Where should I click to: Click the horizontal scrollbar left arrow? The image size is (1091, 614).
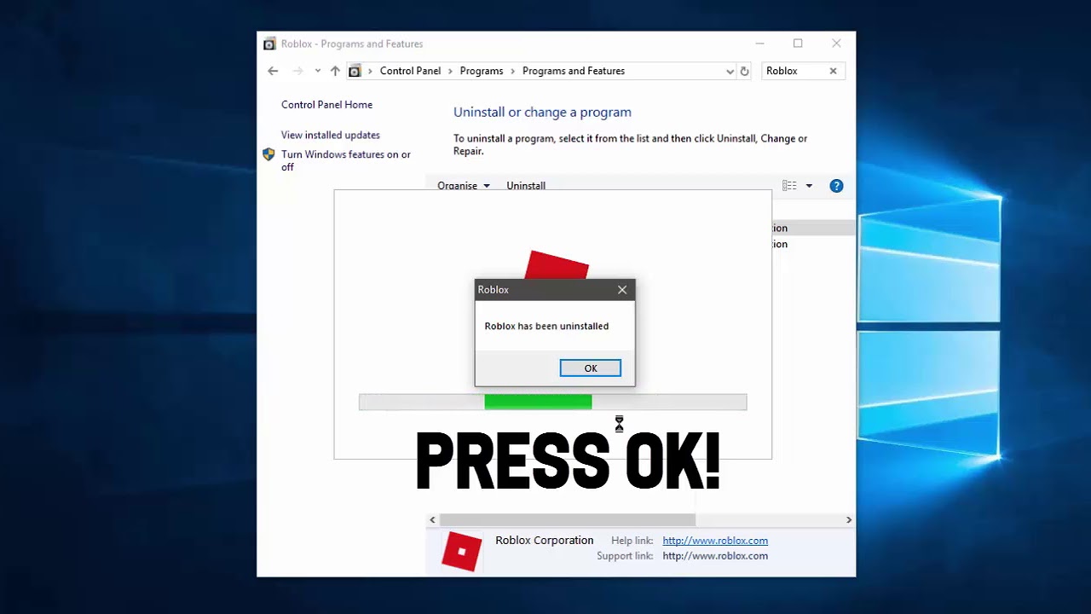(433, 519)
